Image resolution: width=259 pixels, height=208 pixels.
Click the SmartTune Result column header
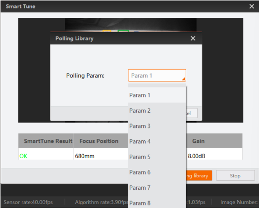tap(46, 141)
